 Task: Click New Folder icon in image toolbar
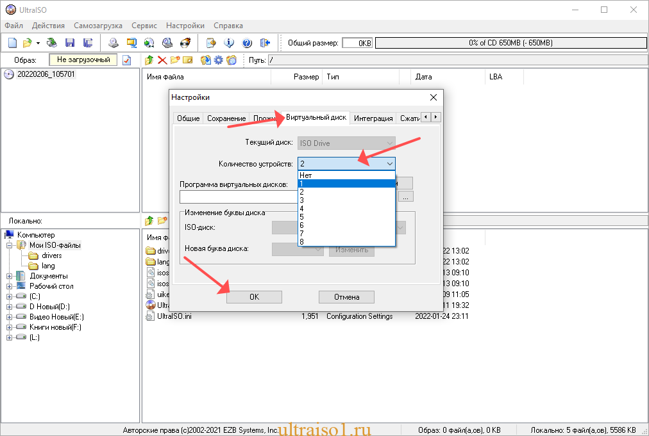point(175,60)
